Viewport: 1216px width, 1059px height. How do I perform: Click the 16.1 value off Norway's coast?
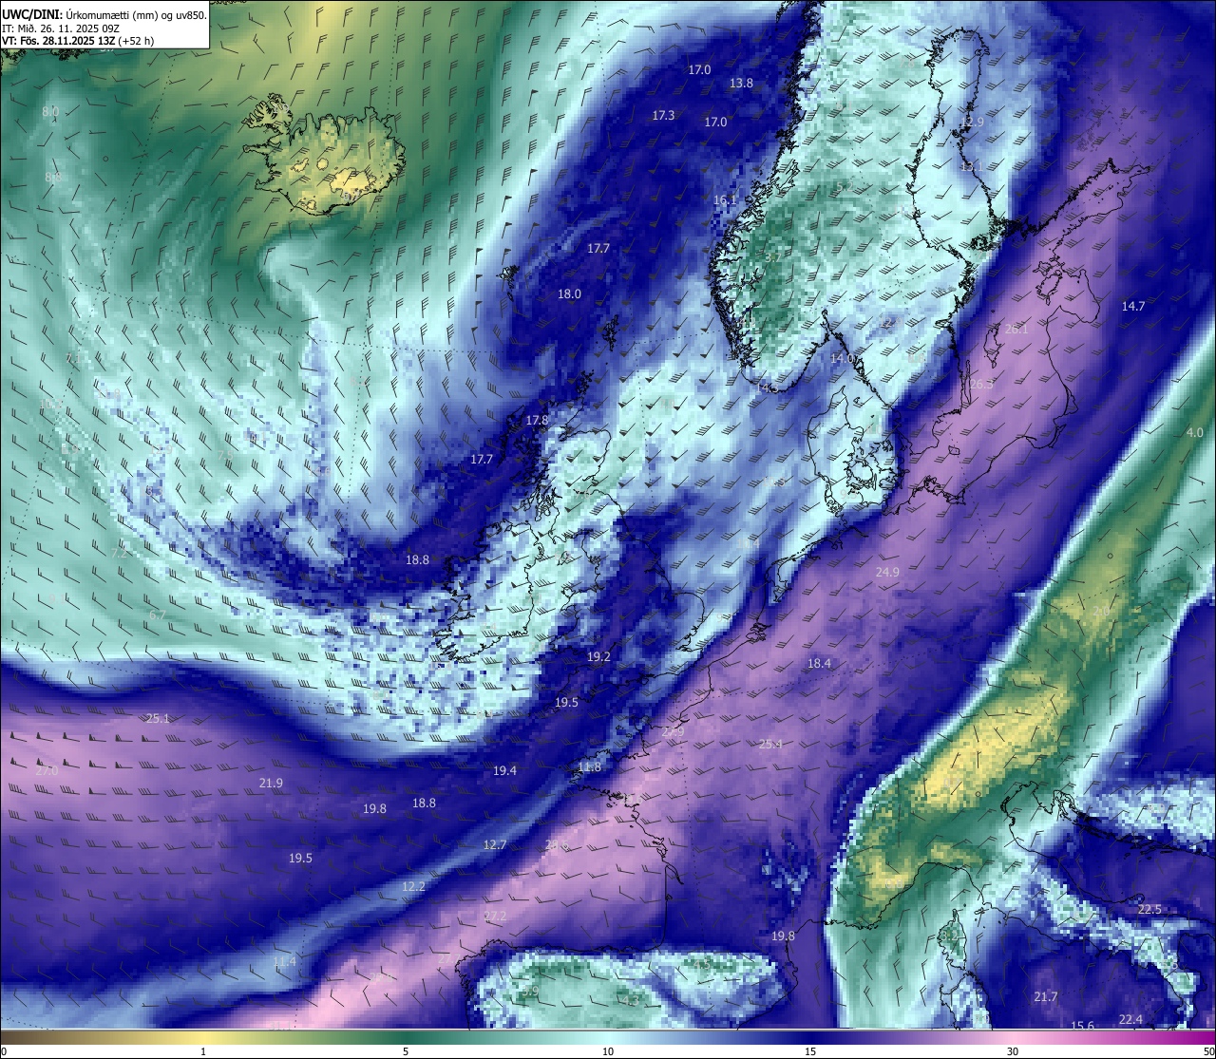coord(725,200)
